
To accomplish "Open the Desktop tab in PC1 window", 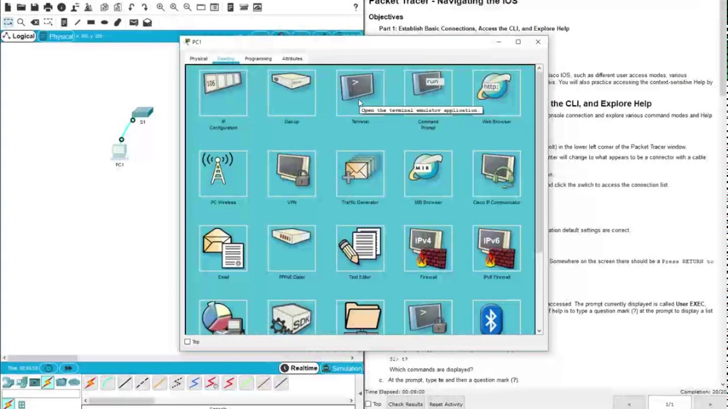I will click(226, 59).
